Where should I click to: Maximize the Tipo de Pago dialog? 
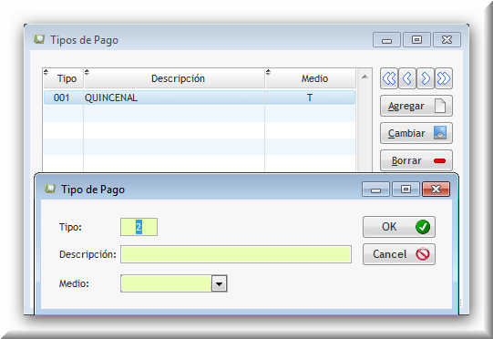(406, 190)
